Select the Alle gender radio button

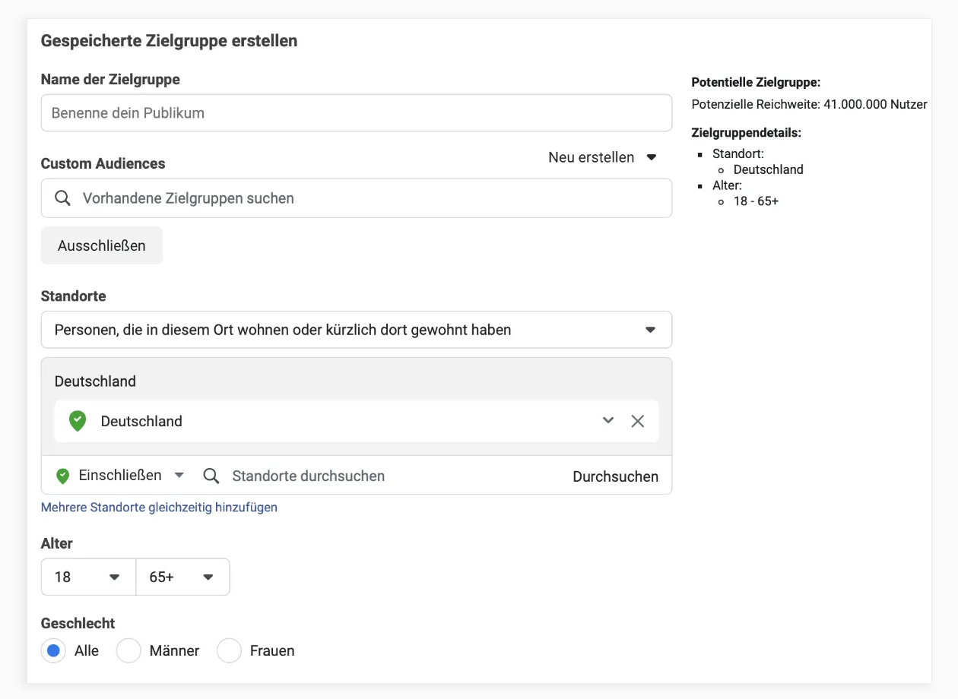point(54,650)
